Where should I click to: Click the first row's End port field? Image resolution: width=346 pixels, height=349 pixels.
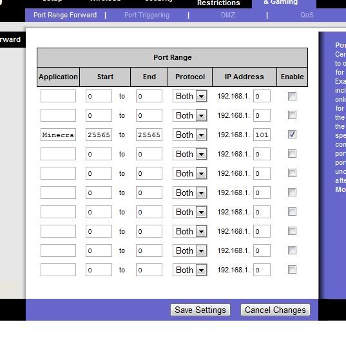coord(149,96)
